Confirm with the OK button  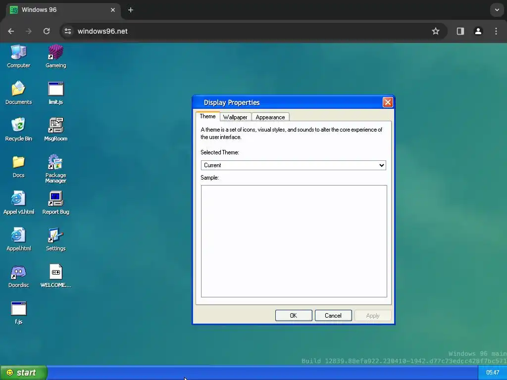(x=294, y=315)
